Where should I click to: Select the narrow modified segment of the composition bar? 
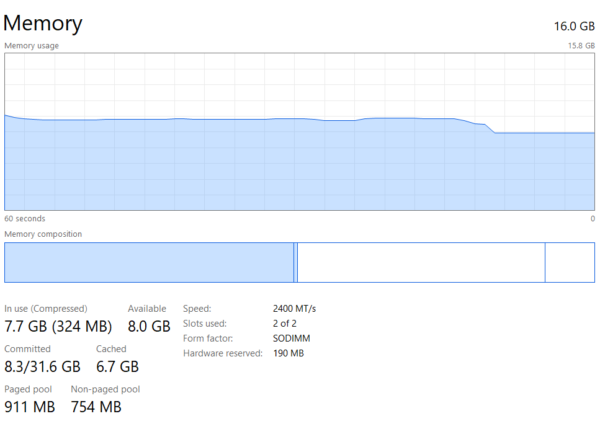pyautogui.click(x=296, y=262)
